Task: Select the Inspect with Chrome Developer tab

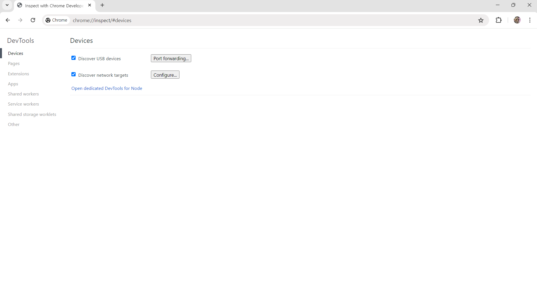Action: tap(54, 6)
